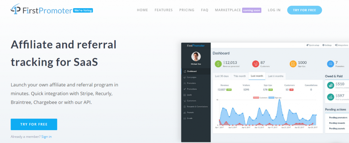The image size is (349, 143).
Task: Switch to the This month tab
Action: coord(240,76)
